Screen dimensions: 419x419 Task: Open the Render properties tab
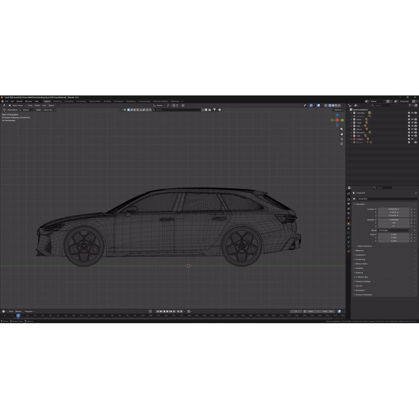pos(348,199)
